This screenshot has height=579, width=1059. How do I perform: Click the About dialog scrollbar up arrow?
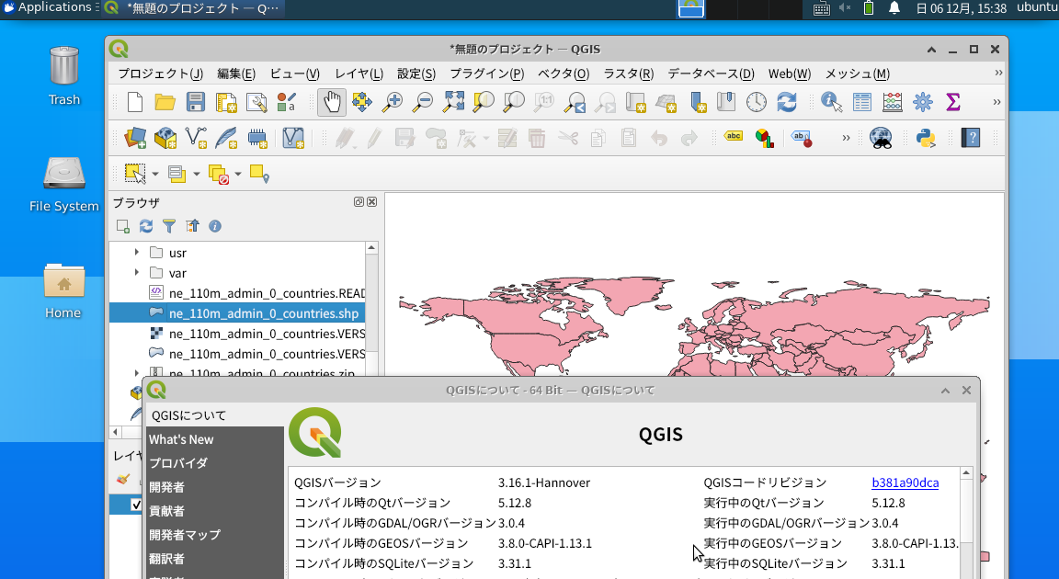(x=966, y=473)
